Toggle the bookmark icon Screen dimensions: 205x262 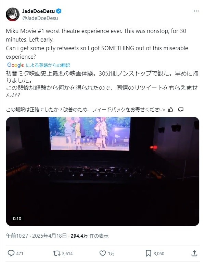(149, 253)
